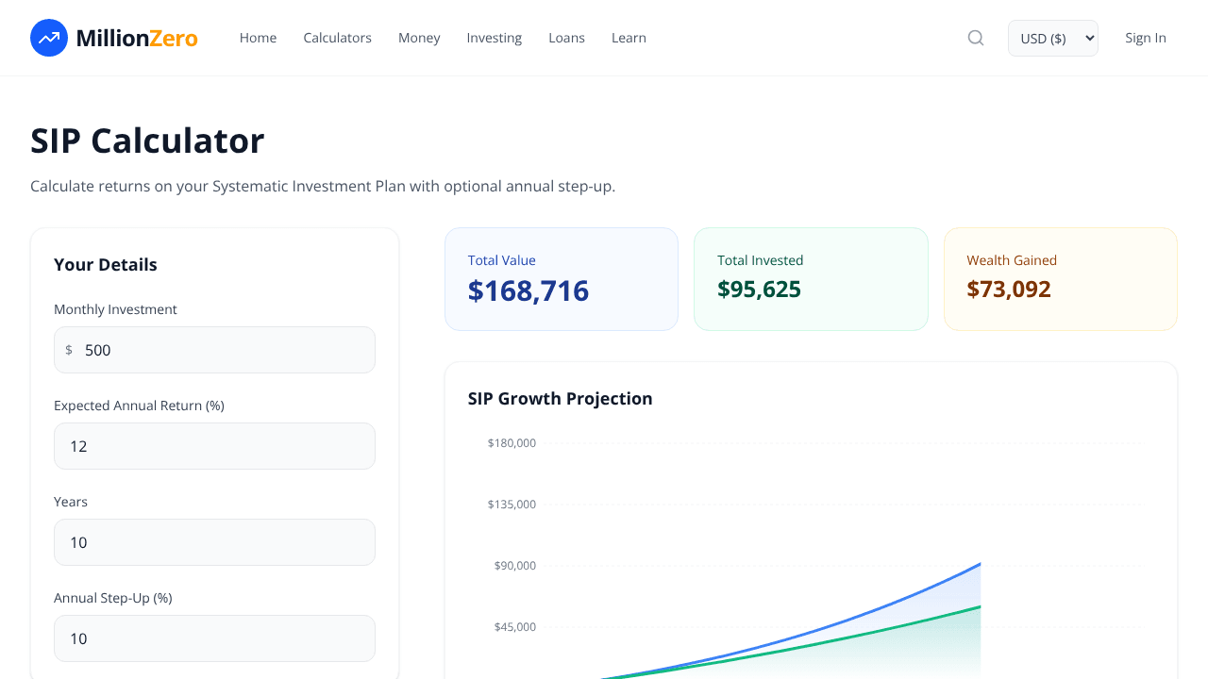
Task: Open the search magnifier icon
Action: click(976, 38)
